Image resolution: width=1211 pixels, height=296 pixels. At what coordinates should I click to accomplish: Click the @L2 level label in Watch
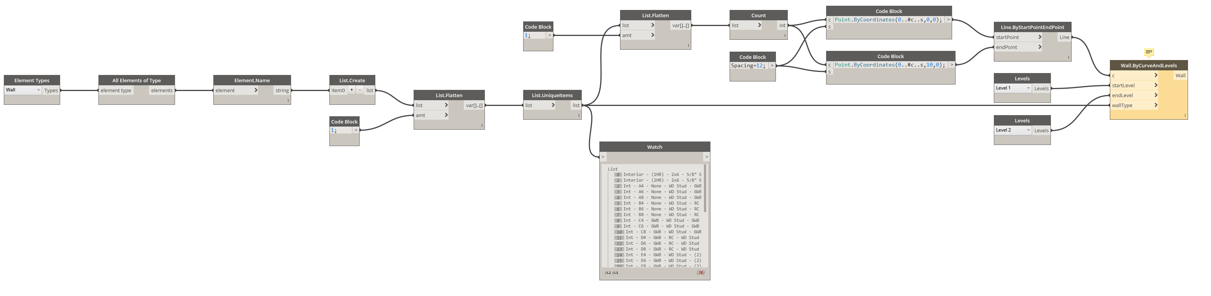coord(608,273)
